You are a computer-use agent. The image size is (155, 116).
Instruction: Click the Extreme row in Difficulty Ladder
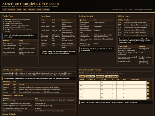tap(39, 92)
